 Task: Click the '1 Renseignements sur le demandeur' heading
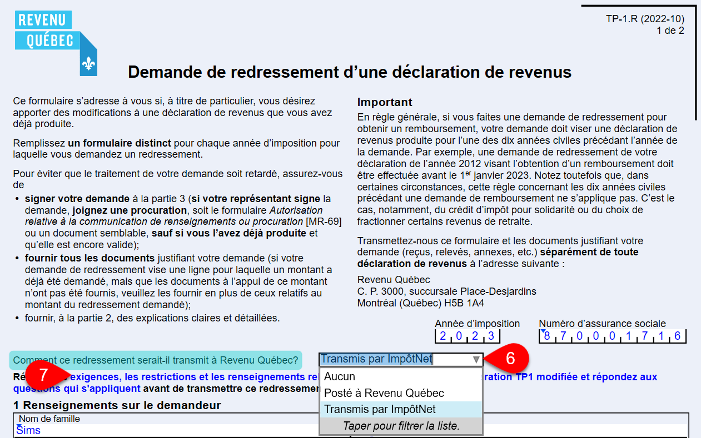point(117,405)
